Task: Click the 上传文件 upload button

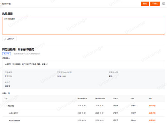Action: click(x=9, y=39)
